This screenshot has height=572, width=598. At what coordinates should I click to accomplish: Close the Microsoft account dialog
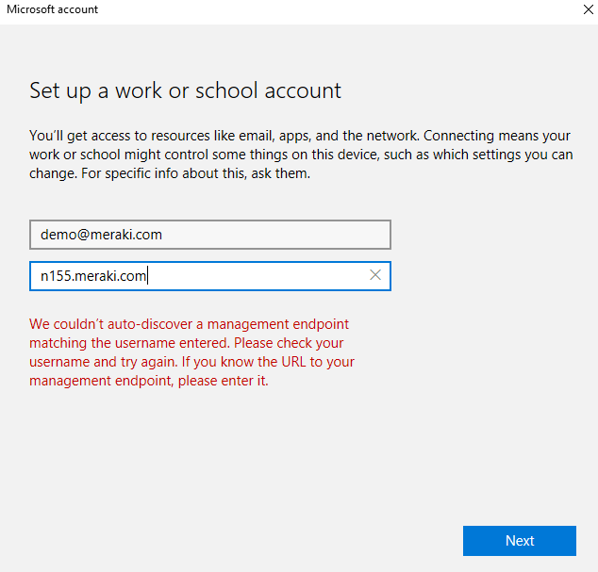point(588,9)
